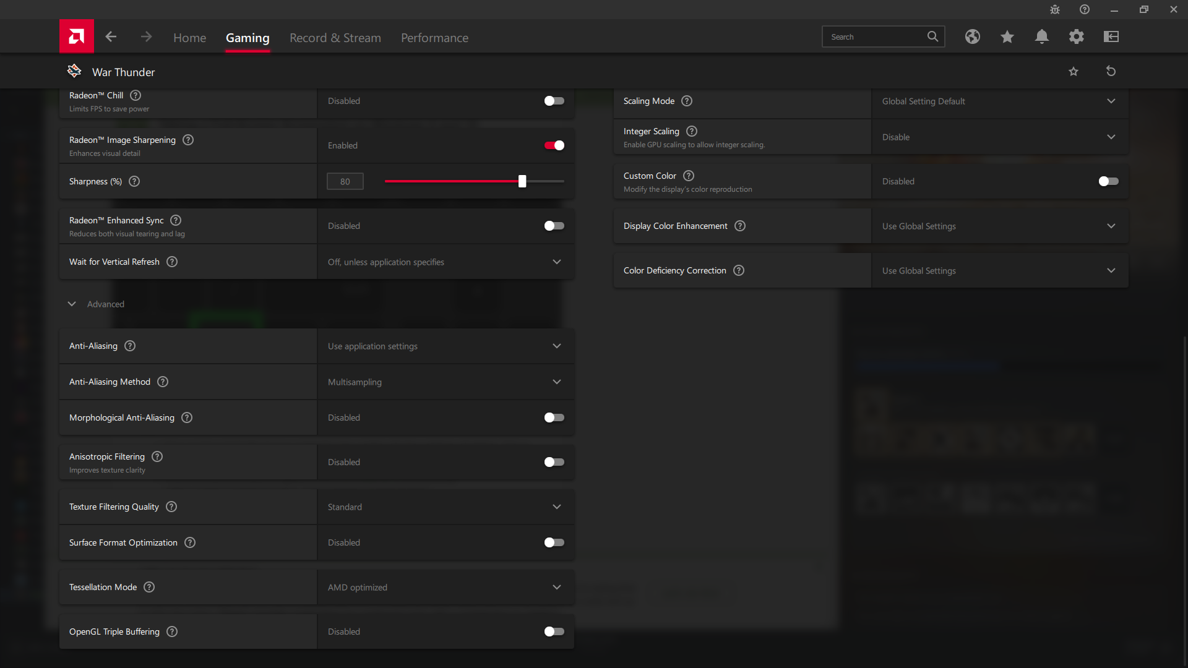Open the Record & Stream tab
The height and width of the screenshot is (668, 1188).
[x=335, y=38]
